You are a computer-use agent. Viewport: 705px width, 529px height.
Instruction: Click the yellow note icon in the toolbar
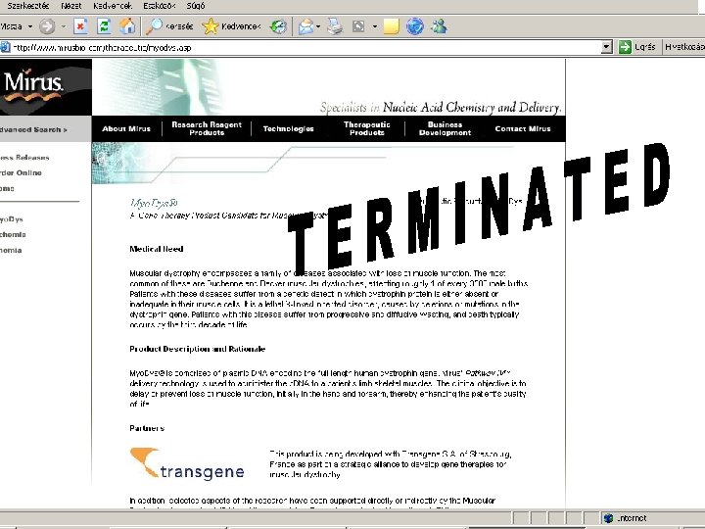(x=391, y=26)
